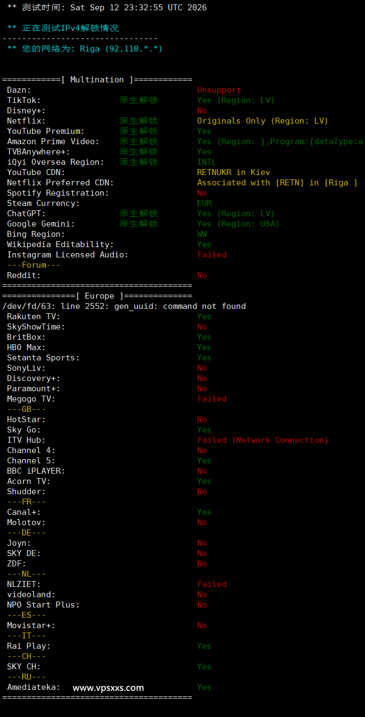This screenshot has width=365, height=717.
Task: Select the SKY DE label
Action: point(24,553)
